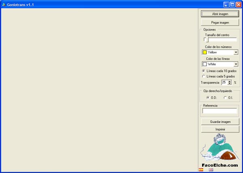
Task: Click the FacoElche.com text link
Action: (x=220, y=165)
